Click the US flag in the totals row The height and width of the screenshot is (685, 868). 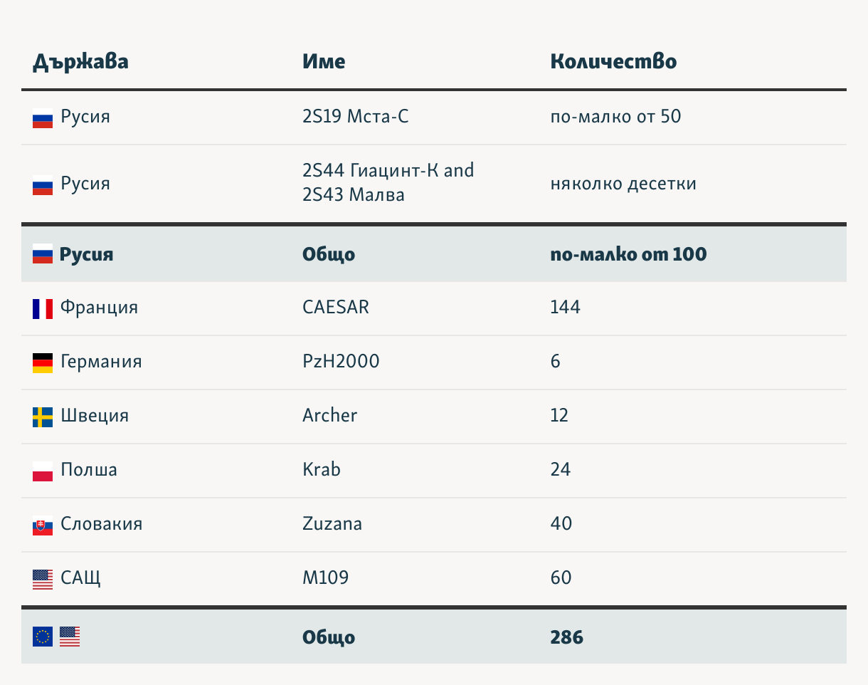tap(70, 637)
